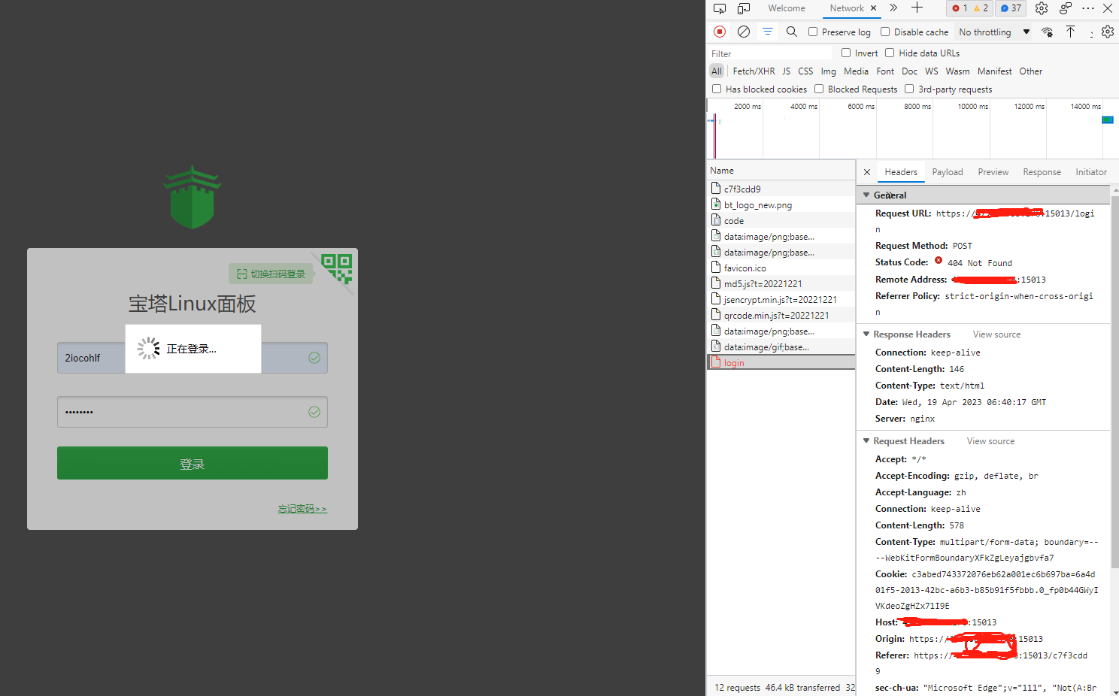The image size is (1119, 696).
Task: Open errors and warnings counter
Action: point(970,8)
